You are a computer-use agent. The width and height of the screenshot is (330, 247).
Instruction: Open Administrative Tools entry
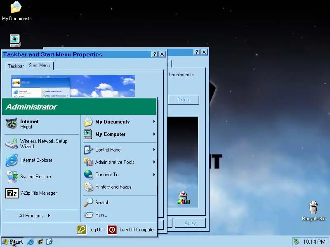[x=120, y=162]
